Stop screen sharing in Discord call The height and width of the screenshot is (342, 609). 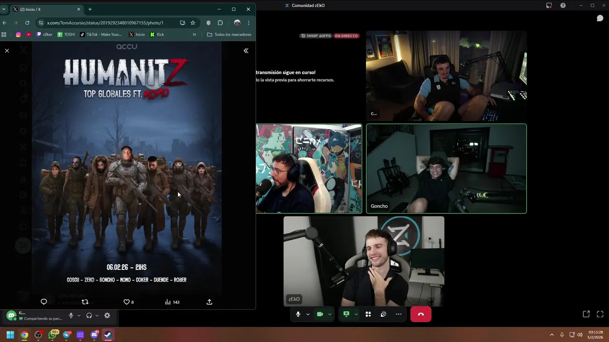pos(346,314)
